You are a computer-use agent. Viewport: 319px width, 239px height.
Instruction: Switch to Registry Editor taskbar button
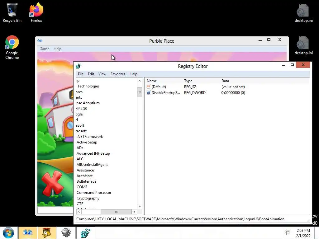click(x=85, y=232)
